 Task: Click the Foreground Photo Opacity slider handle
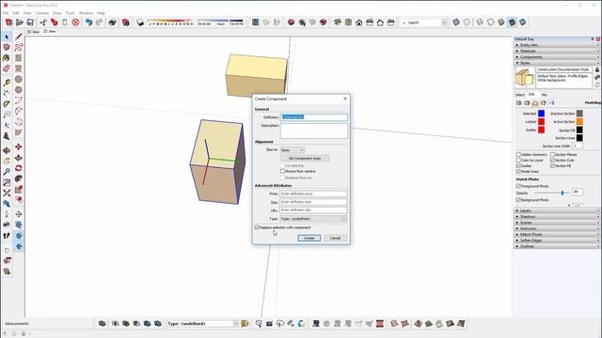[x=562, y=192]
